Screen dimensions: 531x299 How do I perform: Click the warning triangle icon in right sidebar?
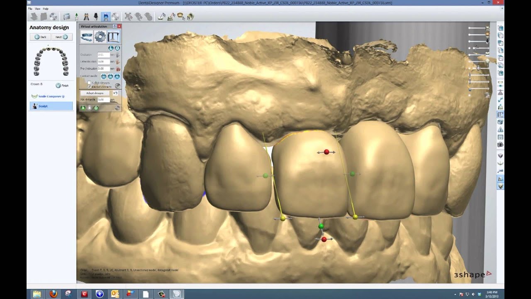click(500, 130)
